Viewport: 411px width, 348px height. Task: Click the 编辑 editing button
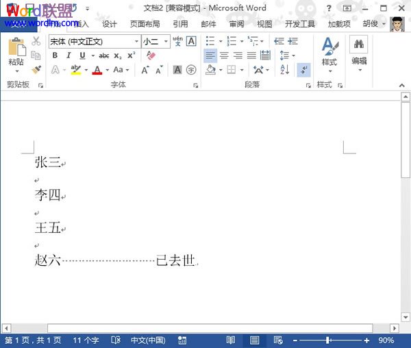tap(358, 53)
